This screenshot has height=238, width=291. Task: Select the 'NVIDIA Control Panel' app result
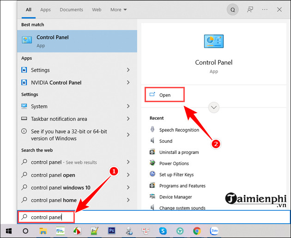coord(77,82)
